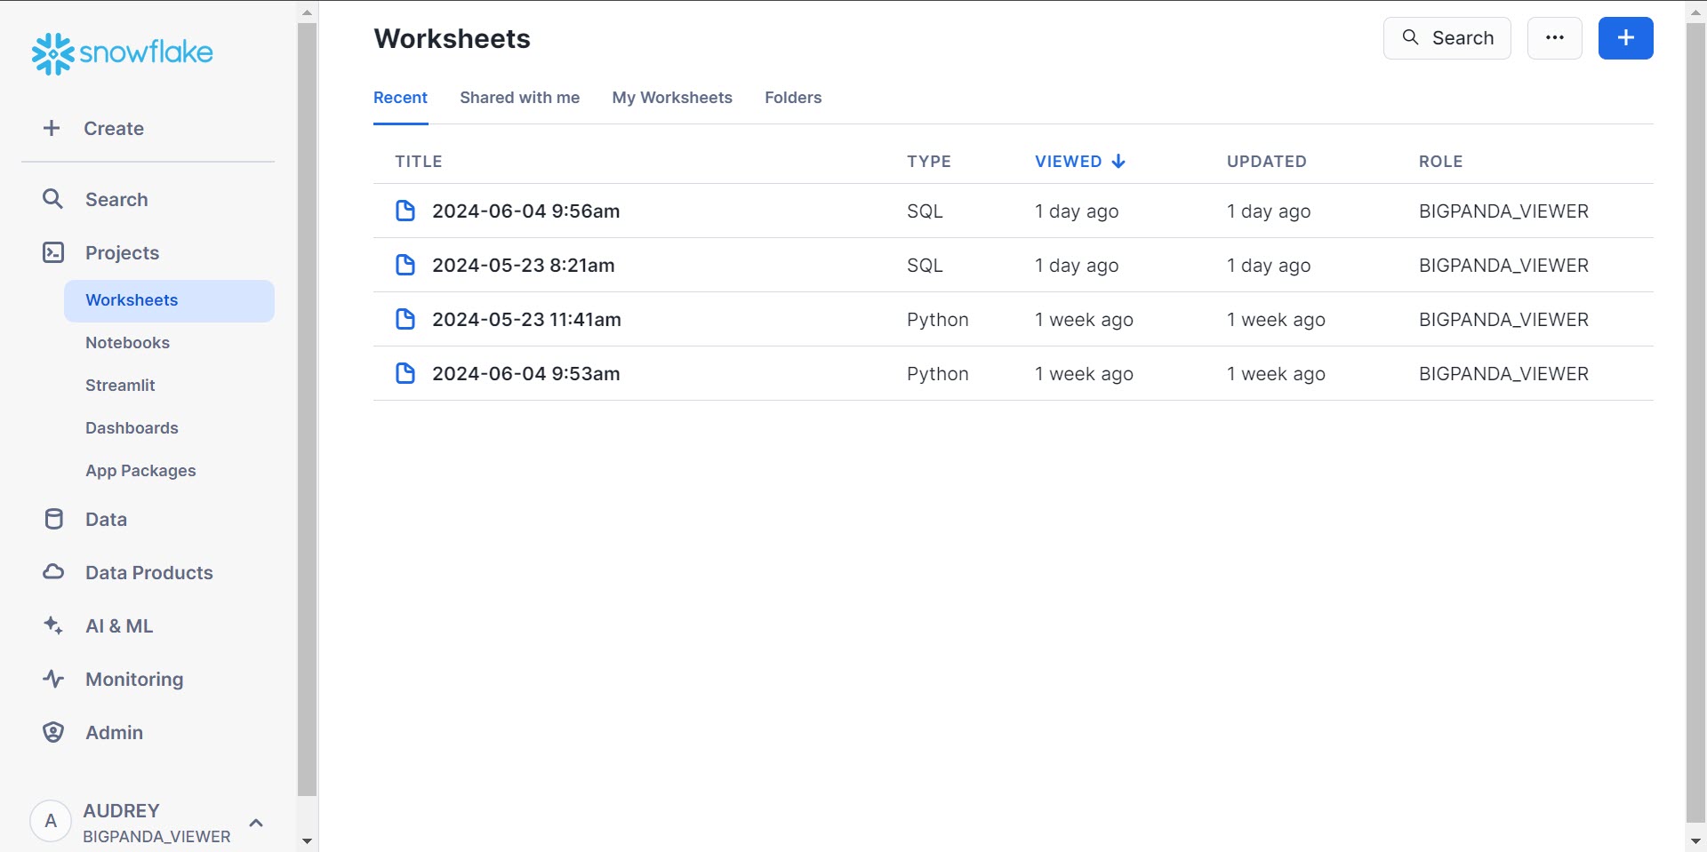Toggle the VIEWED column sort order
Screen dimensions: 1707x852
click(1078, 161)
